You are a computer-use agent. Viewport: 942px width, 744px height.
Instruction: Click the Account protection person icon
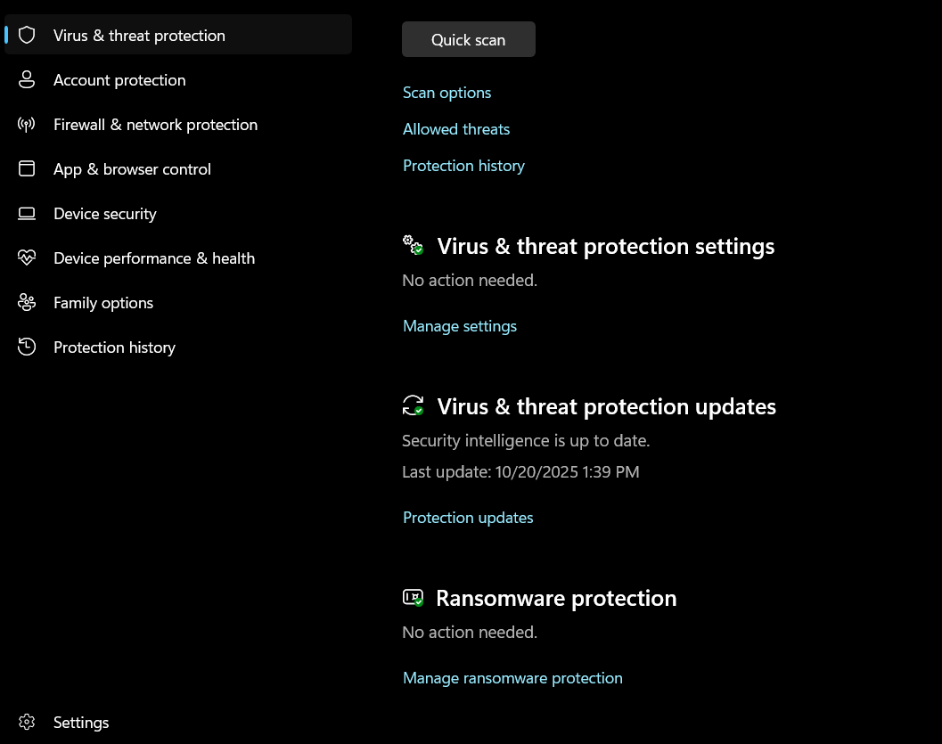[x=26, y=79]
